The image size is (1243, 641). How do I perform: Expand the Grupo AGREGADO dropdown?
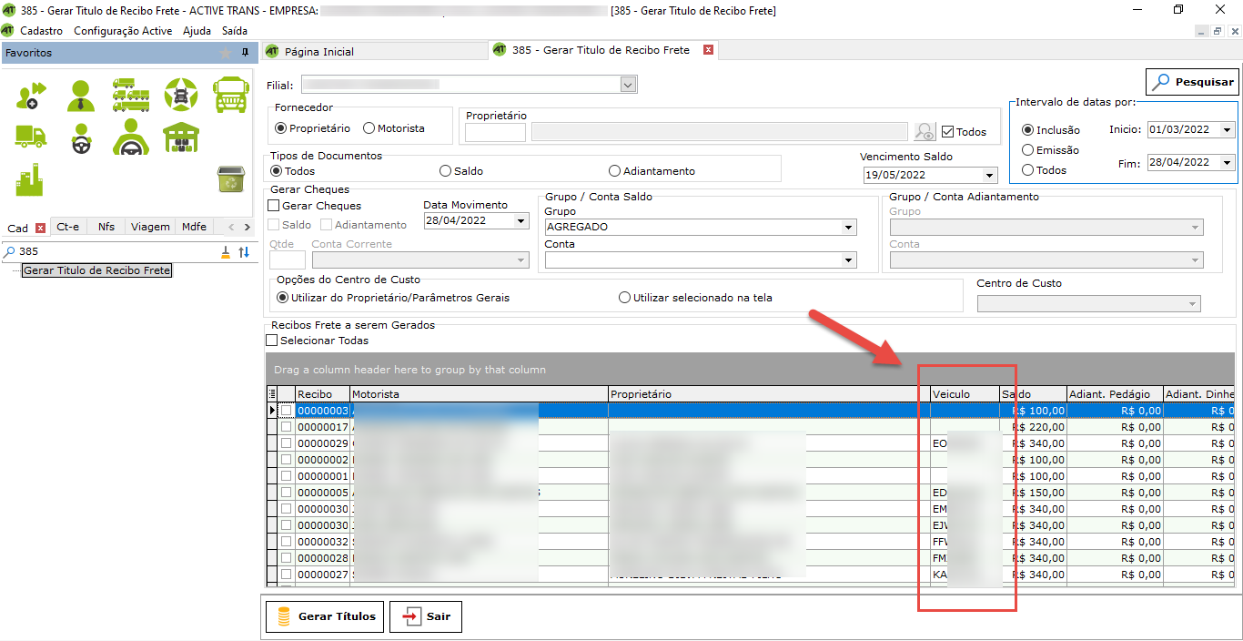tap(848, 228)
